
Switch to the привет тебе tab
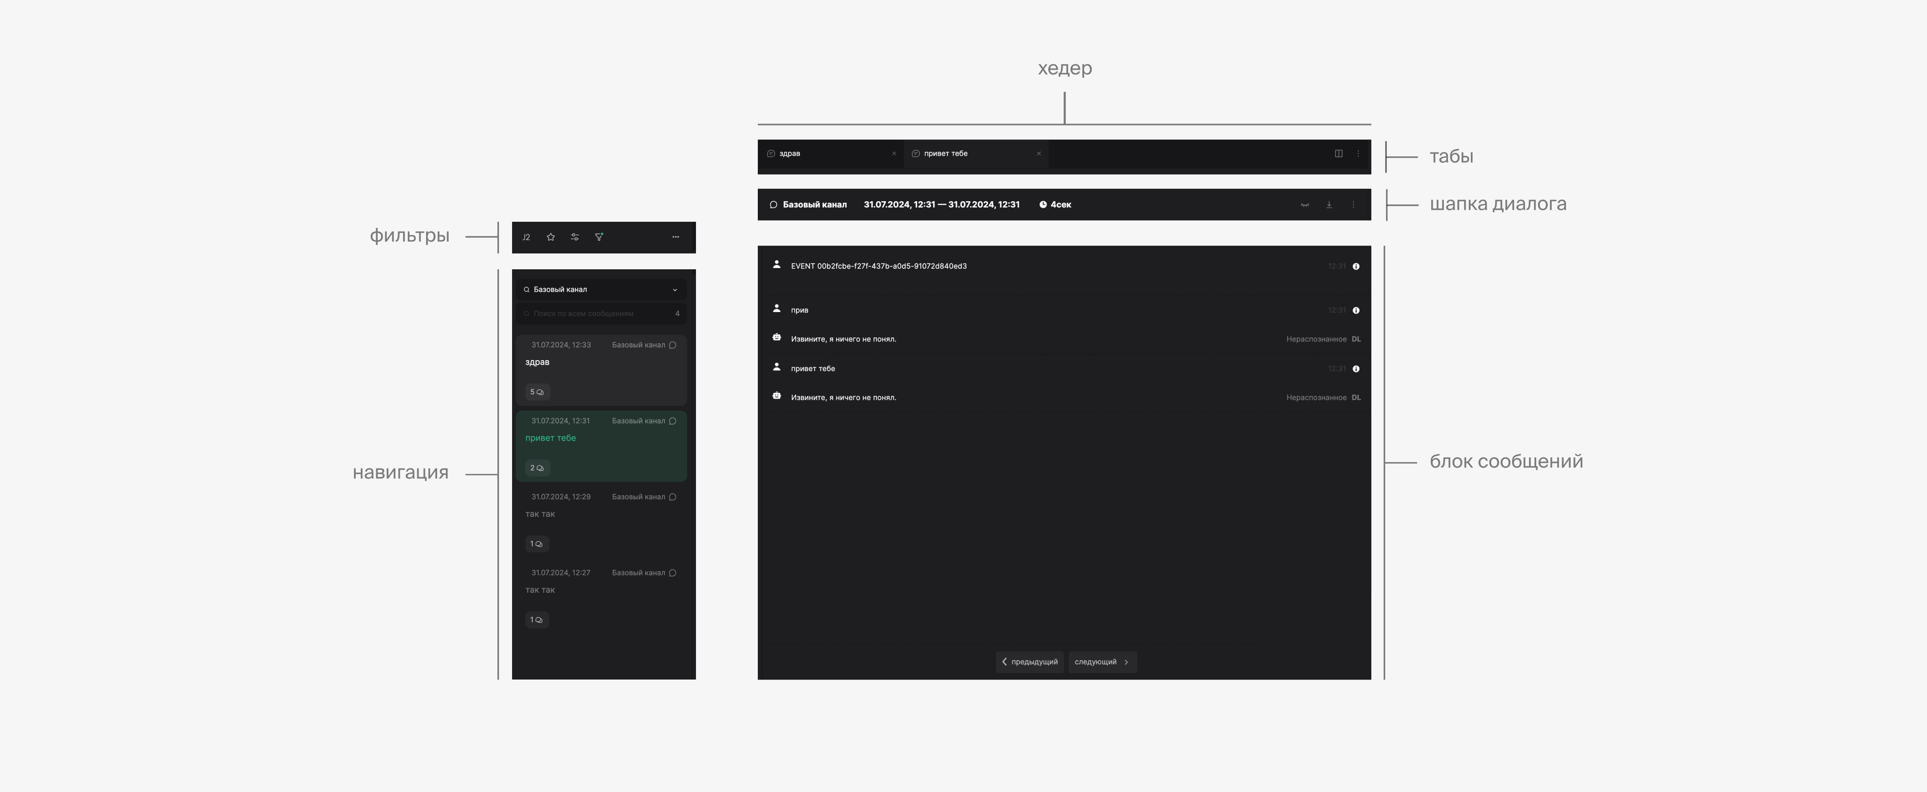[x=975, y=154]
